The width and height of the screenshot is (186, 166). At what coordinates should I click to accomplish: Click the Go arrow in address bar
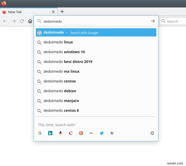[153, 21]
